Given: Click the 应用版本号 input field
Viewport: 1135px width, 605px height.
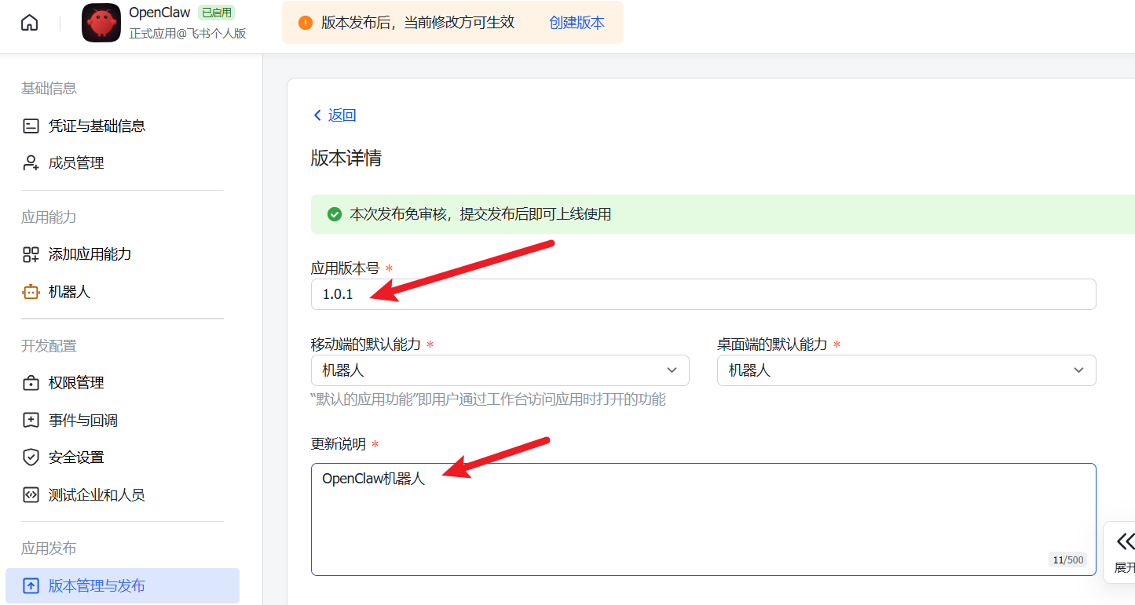Looking at the screenshot, I should (703, 294).
